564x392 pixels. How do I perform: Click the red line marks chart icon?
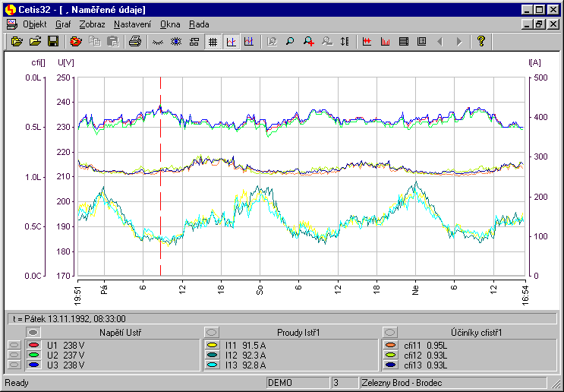click(367, 42)
